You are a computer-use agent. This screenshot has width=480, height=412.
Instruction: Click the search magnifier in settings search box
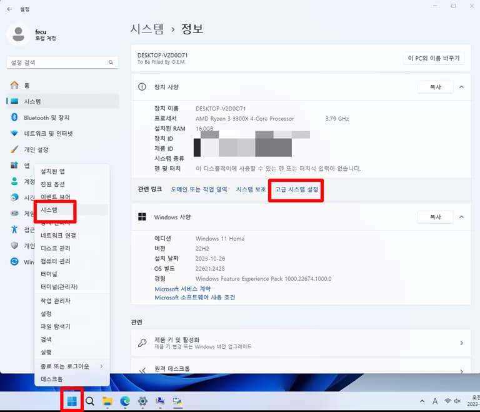tap(111, 63)
